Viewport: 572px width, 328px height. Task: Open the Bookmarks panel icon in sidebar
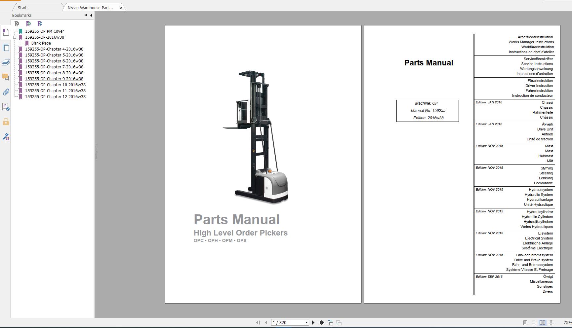coord(6,32)
